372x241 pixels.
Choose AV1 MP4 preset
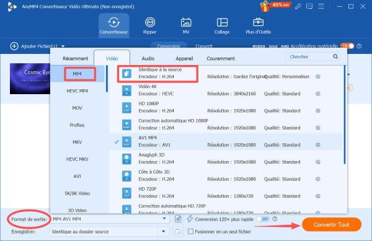pyautogui.click(x=226, y=141)
